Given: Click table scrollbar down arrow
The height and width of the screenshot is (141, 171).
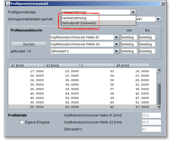Looking at the screenshot, I should [x=159, y=107].
